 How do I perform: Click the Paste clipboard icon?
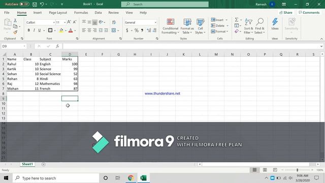coord(8,22)
